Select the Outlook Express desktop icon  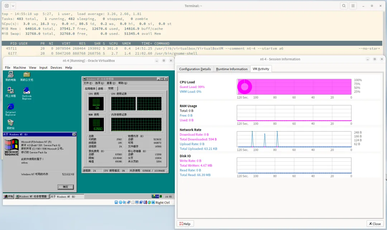point(27,91)
